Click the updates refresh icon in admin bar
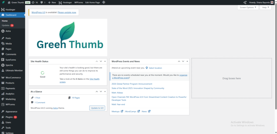 coord(33,2)
